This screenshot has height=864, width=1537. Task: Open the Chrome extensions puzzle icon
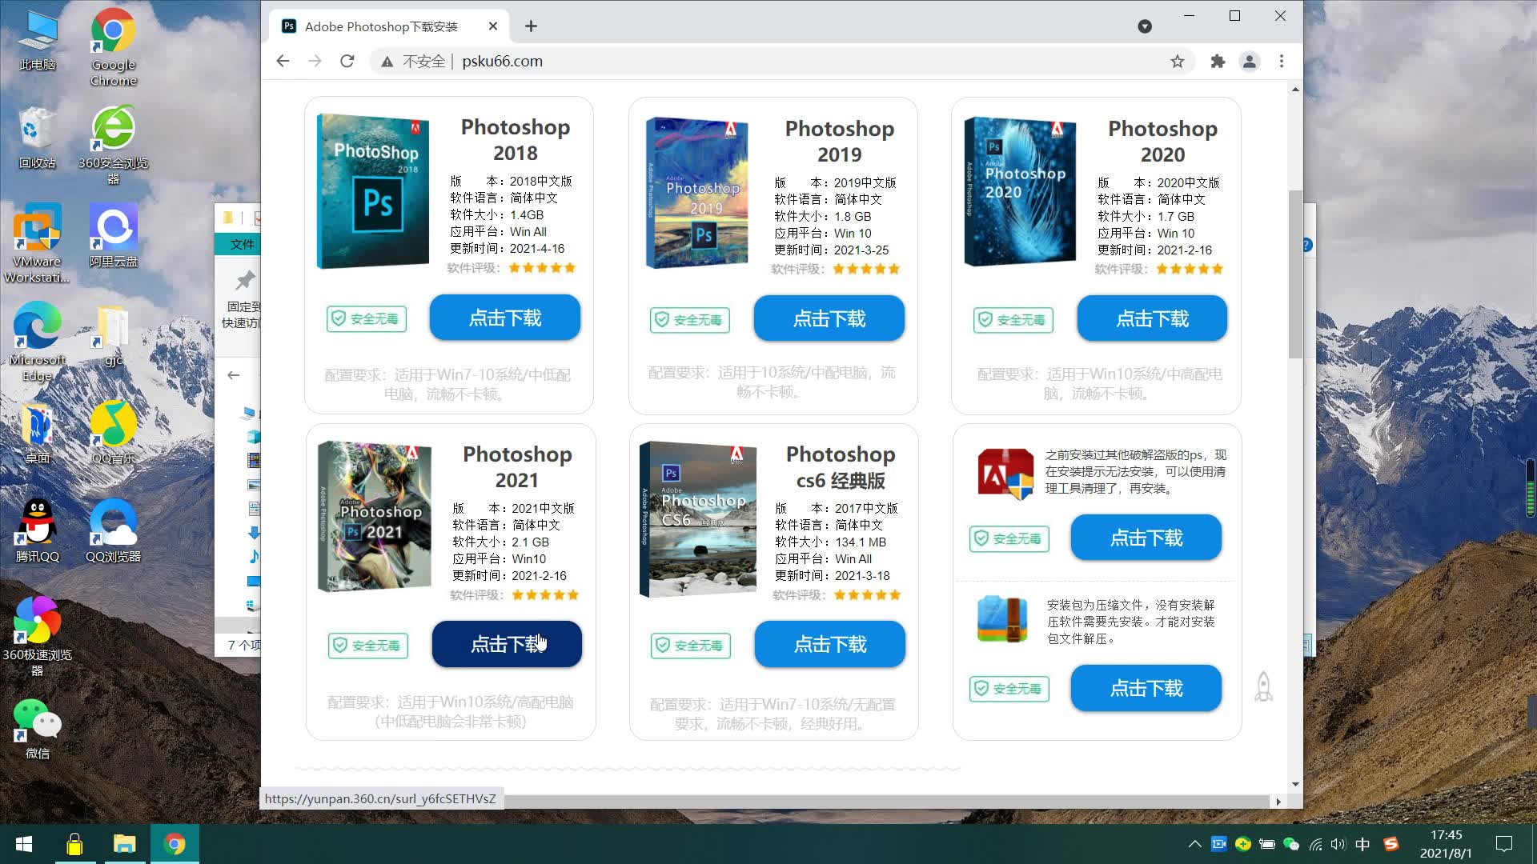(1218, 62)
